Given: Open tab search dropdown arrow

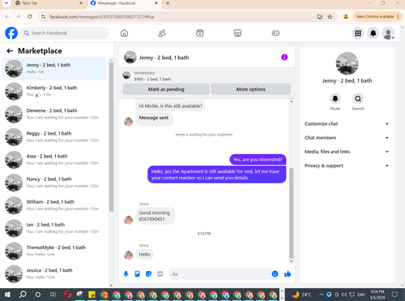Looking at the screenshot, I should coord(6,3).
